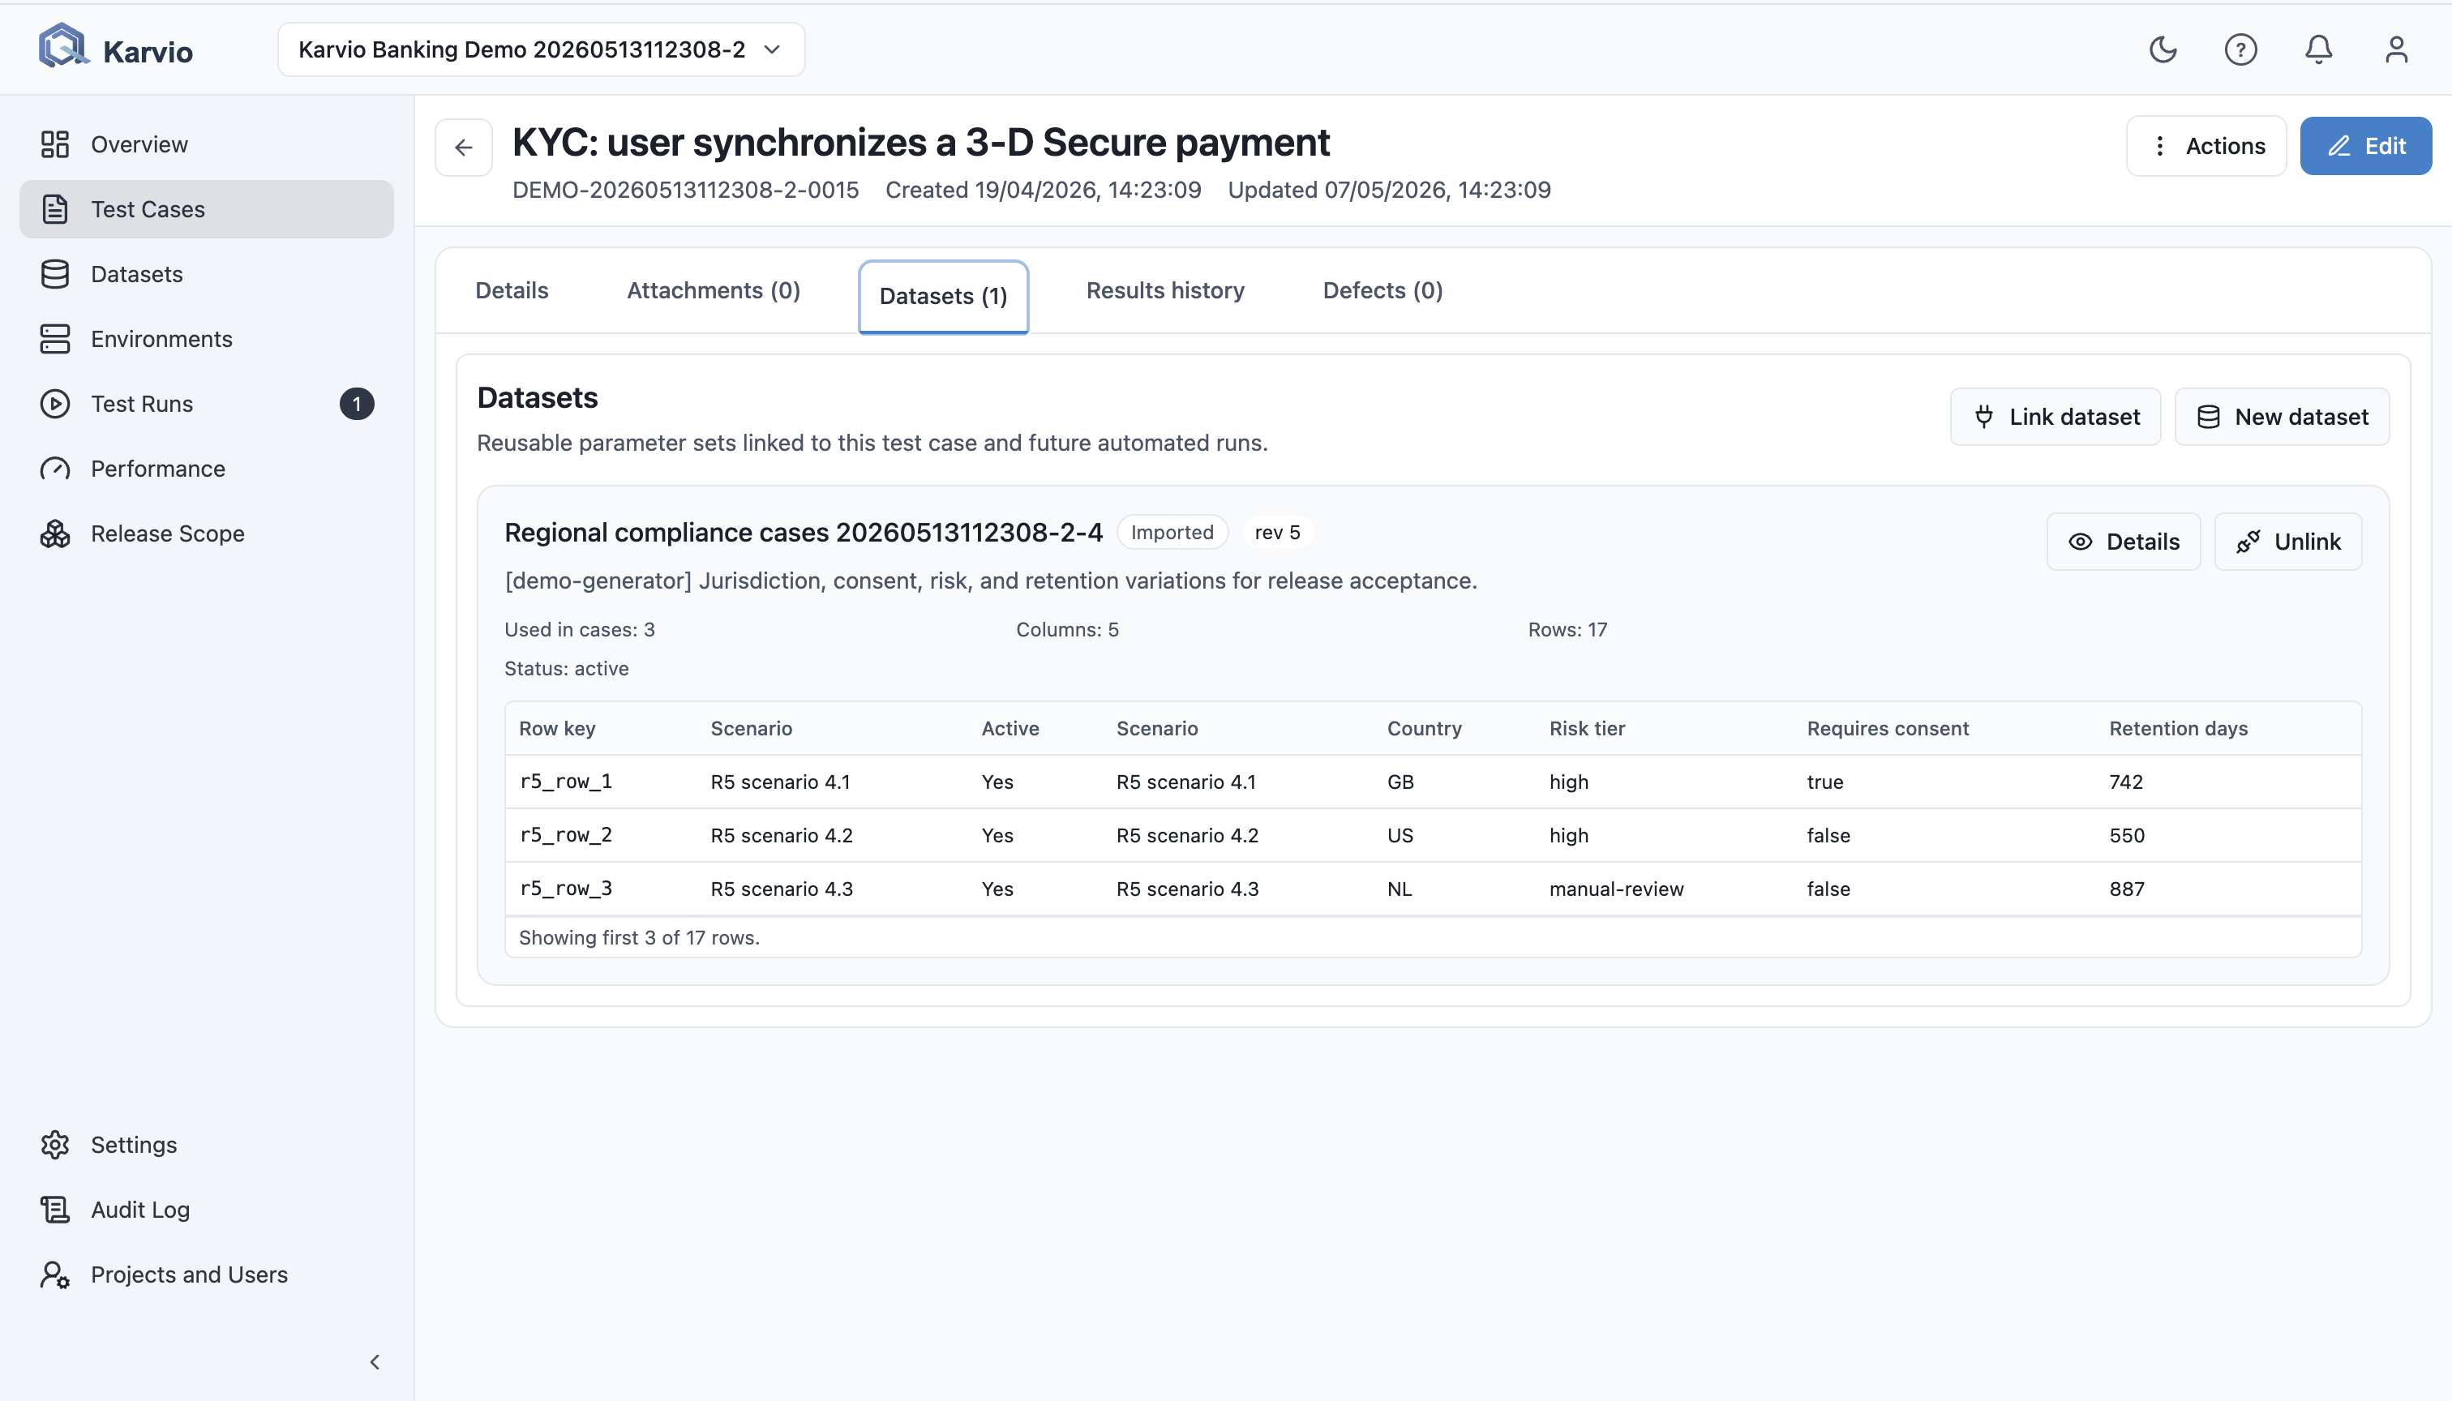Select row key r5_row_2
The height and width of the screenshot is (1401, 2452).
coord(566,835)
